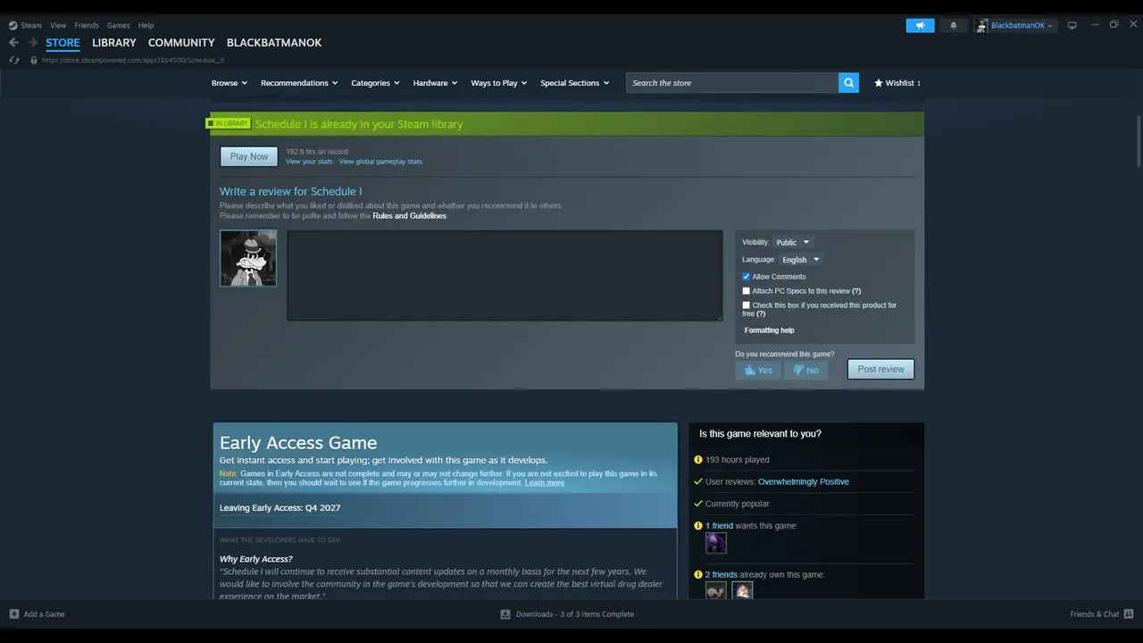The image size is (1143, 643).
Task: Click the store URL address text
Action: [x=133, y=61]
